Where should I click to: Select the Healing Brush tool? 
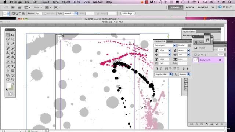(8, 48)
